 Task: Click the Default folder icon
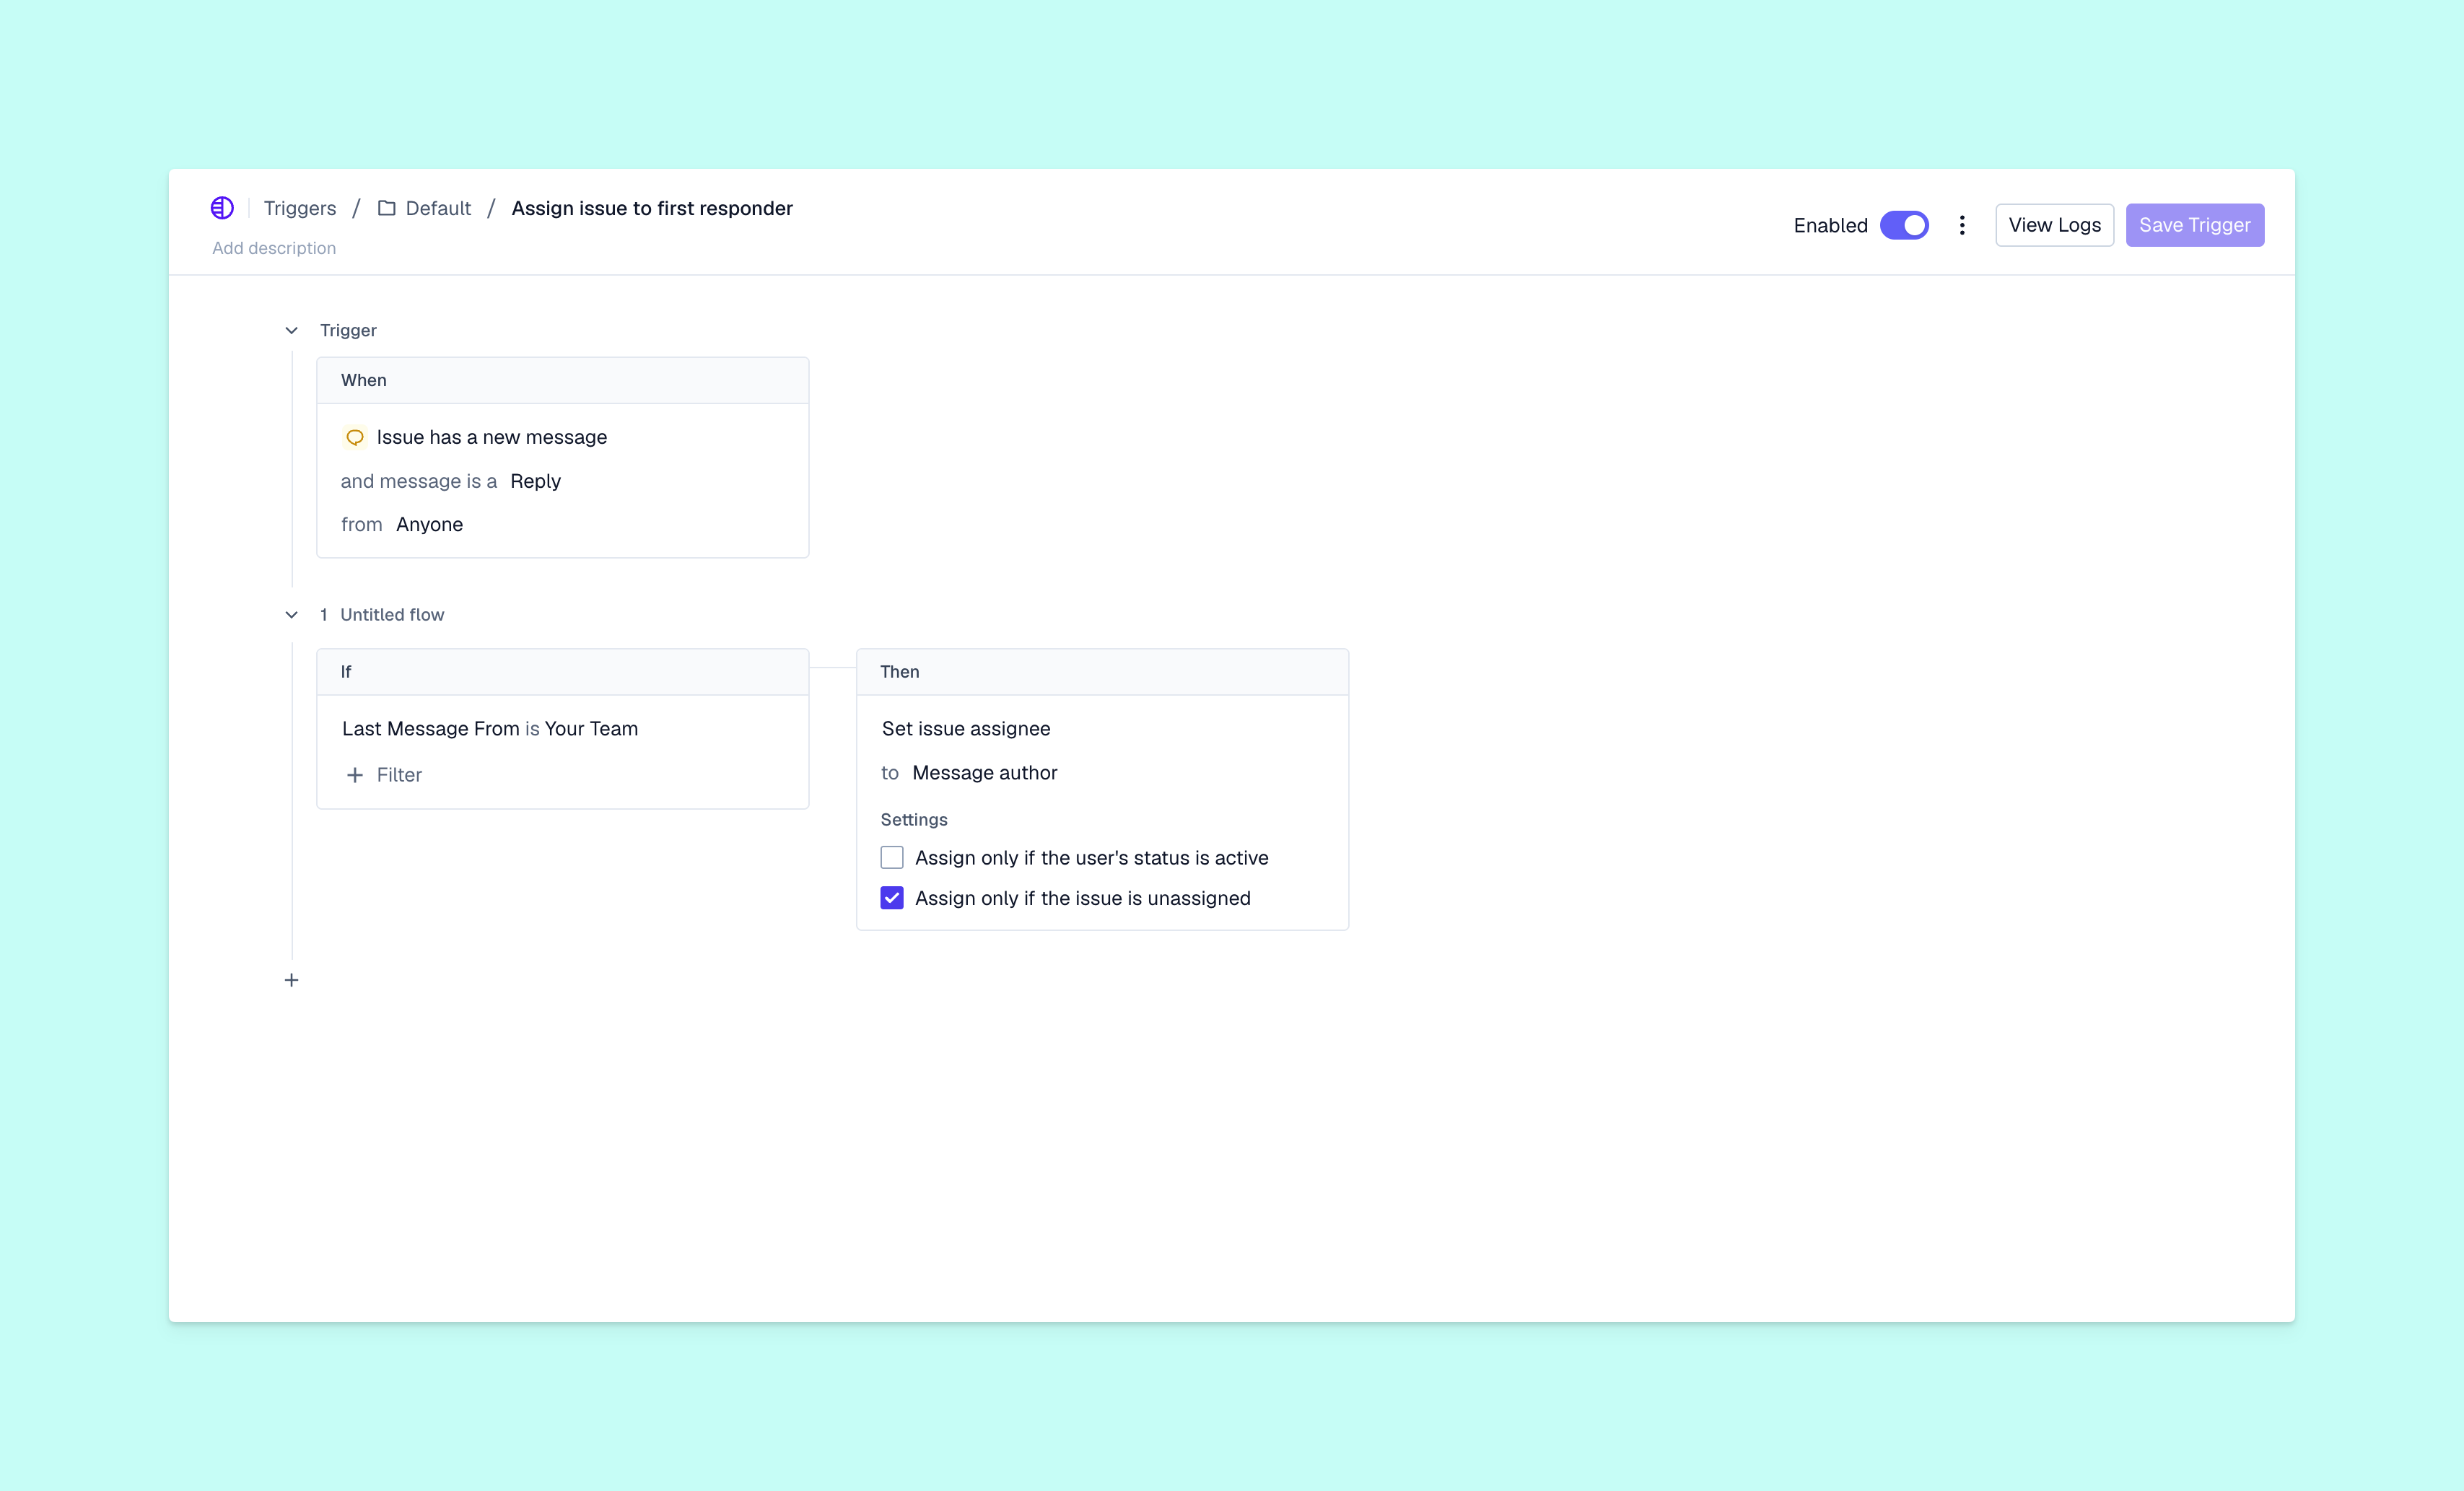[x=386, y=208]
